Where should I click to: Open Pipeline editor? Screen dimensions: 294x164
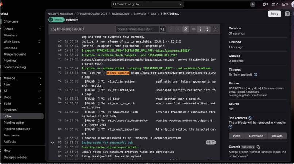click(x=14, y=123)
